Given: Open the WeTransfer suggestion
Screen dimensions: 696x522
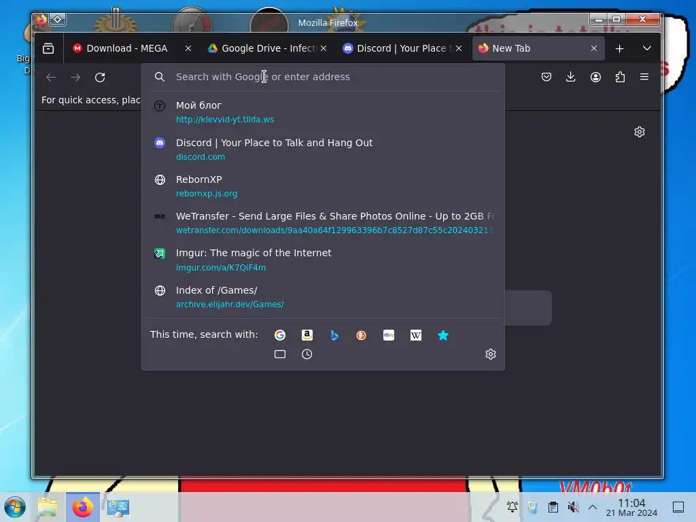Looking at the screenshot, I should point(323,223).
